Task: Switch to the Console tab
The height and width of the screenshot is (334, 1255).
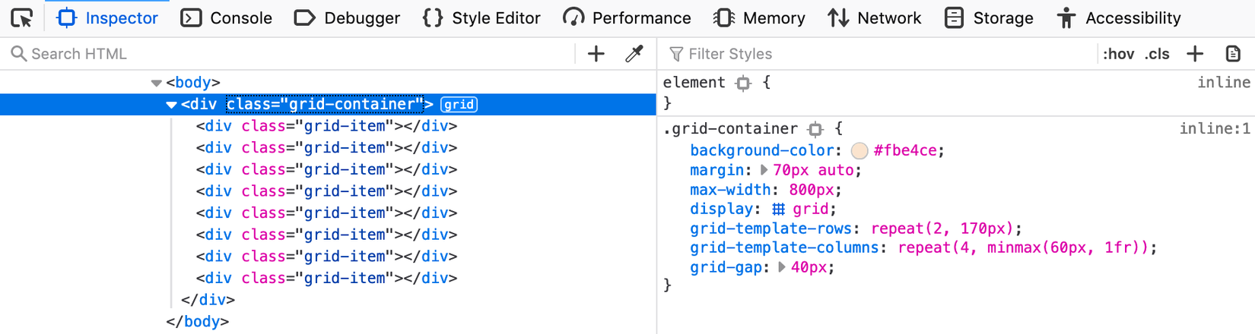Action: [x=227, y=17]
